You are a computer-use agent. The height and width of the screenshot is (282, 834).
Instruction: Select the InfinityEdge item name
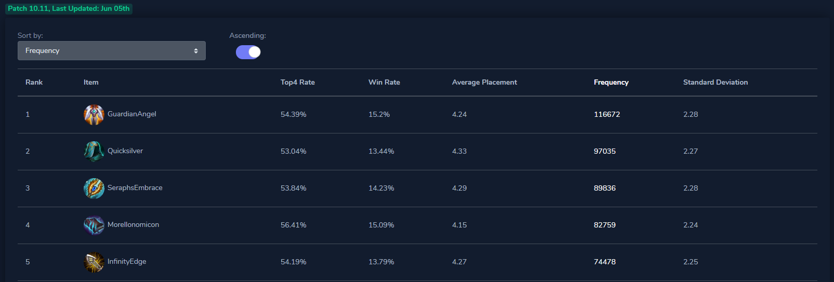pos(127,262)
